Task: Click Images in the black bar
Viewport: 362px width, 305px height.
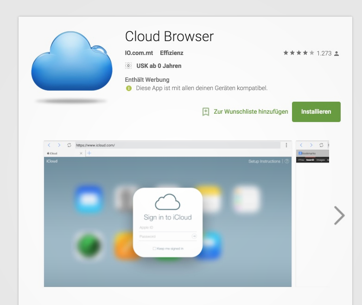Action: [x=320, y=160]
